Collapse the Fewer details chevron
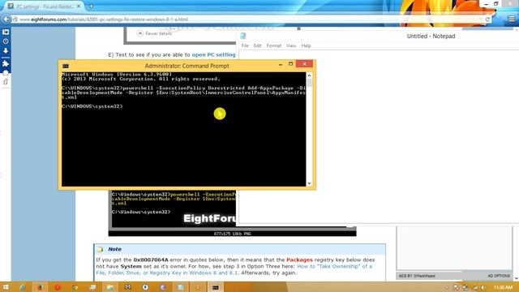Viewport: 519px width, 292px height. 140,33
